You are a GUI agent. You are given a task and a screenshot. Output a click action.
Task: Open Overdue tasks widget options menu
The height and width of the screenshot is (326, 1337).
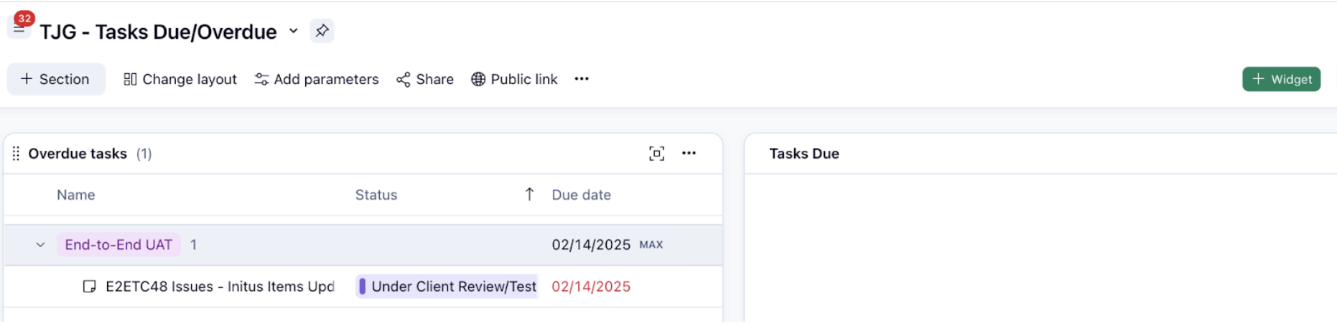pyautogui.click(x=689, y=153)
